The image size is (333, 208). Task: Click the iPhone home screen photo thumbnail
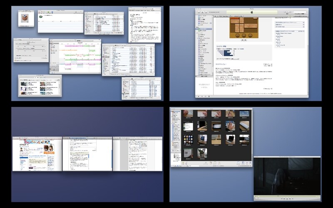click(x=188, y=140)
